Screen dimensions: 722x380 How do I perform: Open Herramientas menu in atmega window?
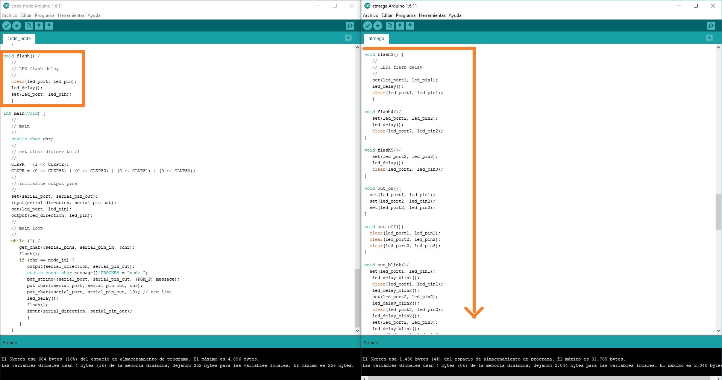[x=432, y=15]
